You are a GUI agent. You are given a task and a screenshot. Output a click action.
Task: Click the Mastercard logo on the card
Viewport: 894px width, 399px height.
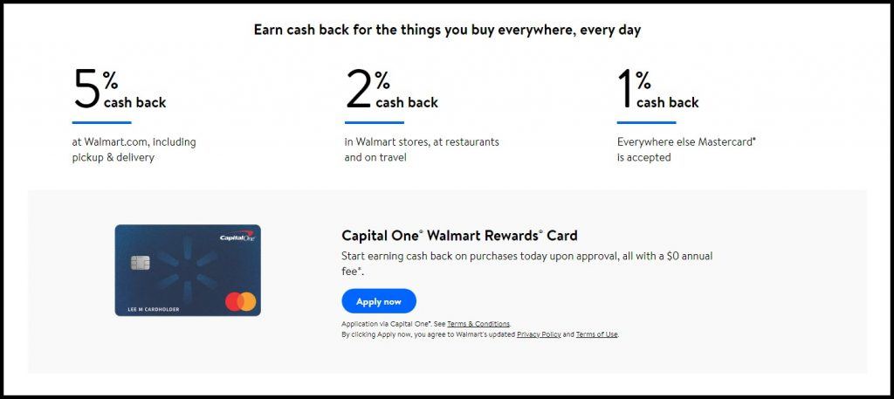[241, 301]
